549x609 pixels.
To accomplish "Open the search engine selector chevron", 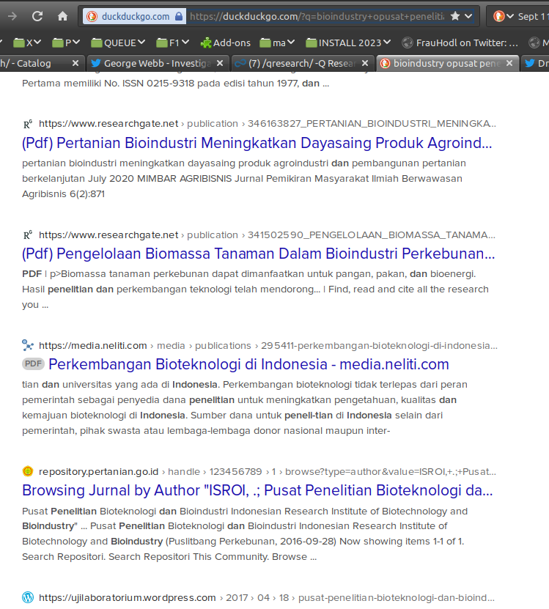I will coord(511,16).
